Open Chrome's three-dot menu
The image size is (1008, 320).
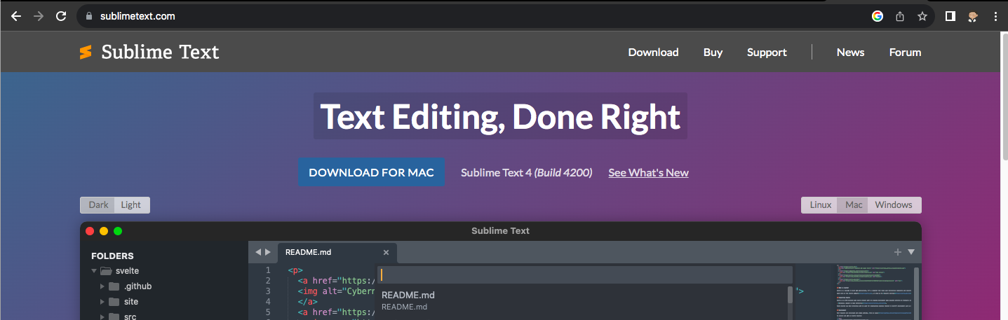coord(995,16)
